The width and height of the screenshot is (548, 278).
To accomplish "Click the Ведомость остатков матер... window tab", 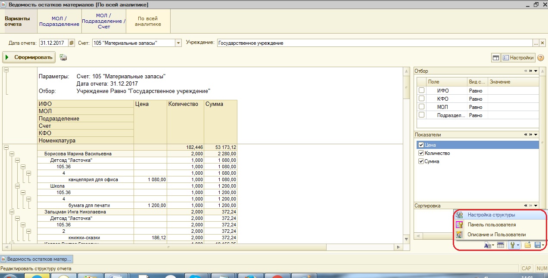I will coord(37,259).
